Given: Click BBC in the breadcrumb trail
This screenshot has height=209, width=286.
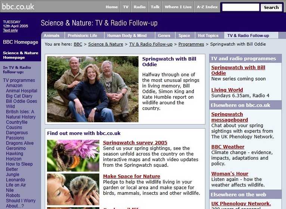Looking at the screenshot, I should tap(78, 44).
